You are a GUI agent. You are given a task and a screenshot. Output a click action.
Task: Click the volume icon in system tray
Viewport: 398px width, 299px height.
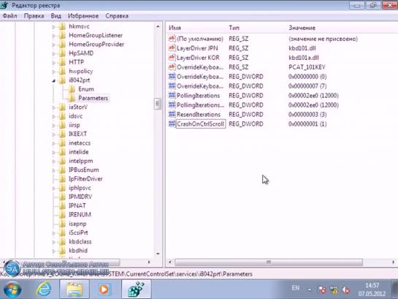[345, 289]
